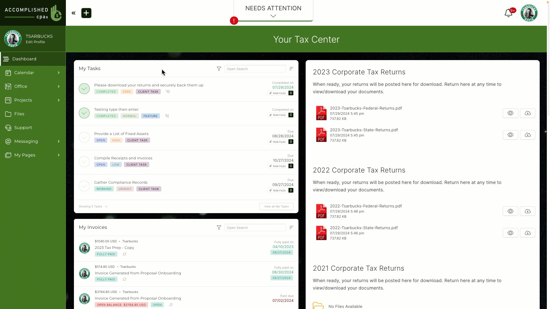Navigate to the Files section
The image size is (550, 309).
pyautogui.click(x=19, y=114)
